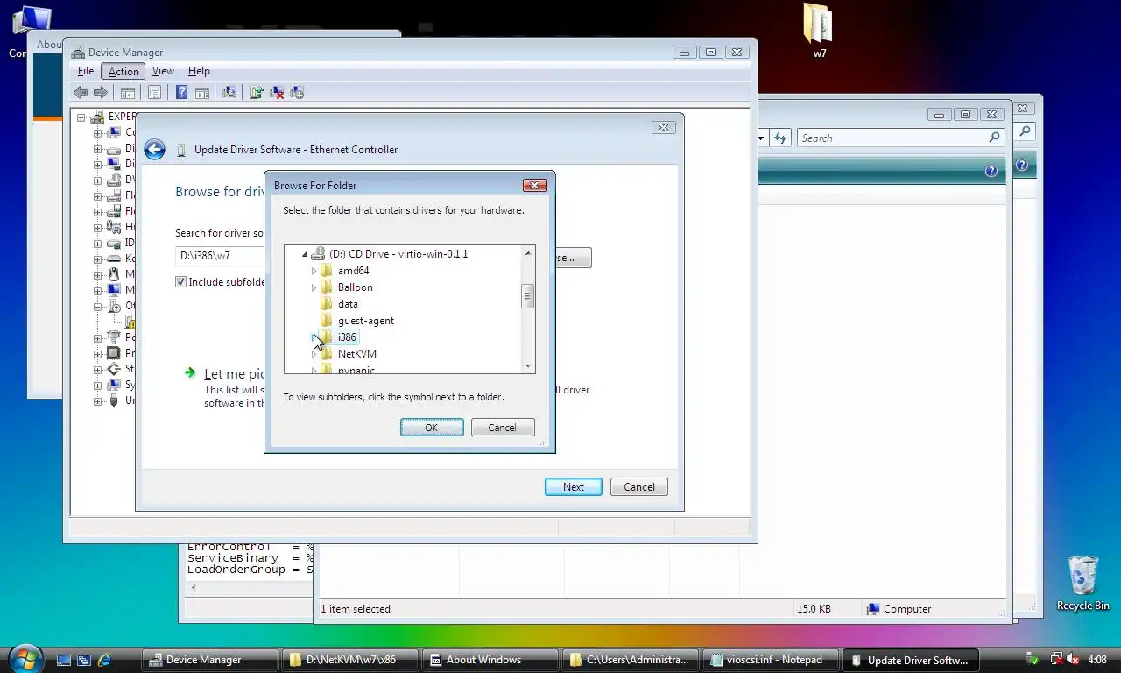Click Next in Update Driver Software
This screenshot has height=673, width=1121.
pyautogui.click(x=574, y=487)
